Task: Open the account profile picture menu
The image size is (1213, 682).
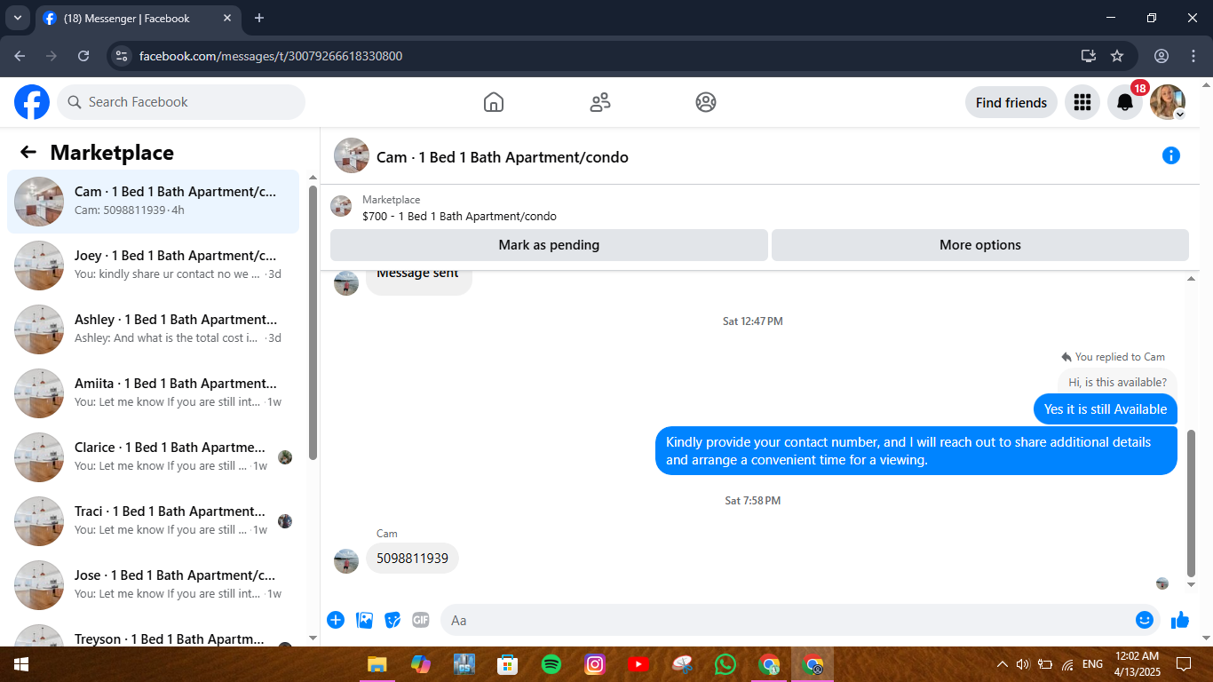Action: click(x=1168, y=102)
